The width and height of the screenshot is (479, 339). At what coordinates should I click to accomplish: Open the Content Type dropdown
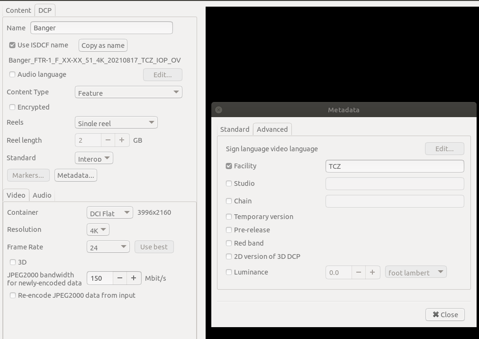click(x=128, y=92)
